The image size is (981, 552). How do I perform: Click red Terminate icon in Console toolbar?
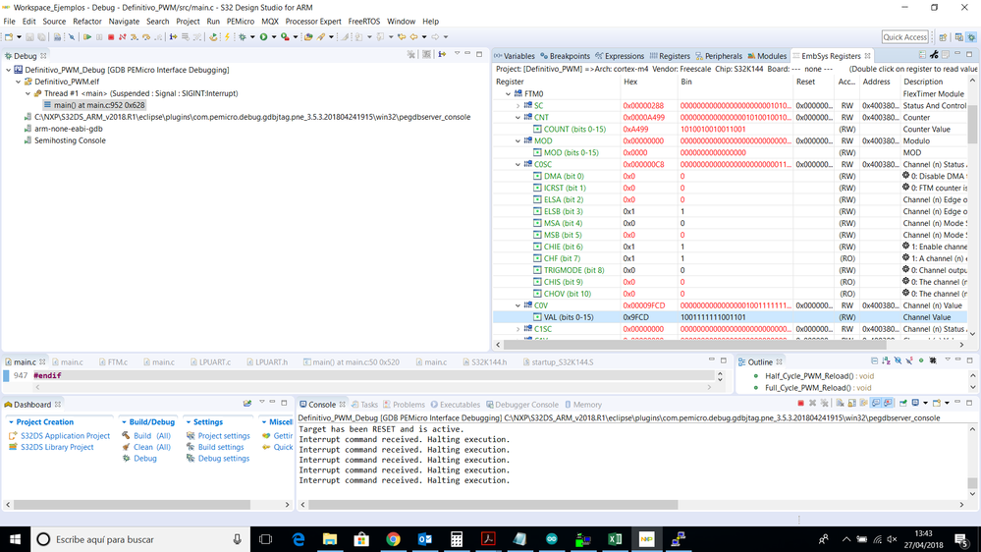coord(801,403)
